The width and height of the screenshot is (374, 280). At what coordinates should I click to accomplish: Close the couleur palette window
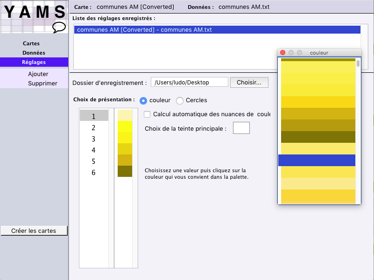(282, 53)
